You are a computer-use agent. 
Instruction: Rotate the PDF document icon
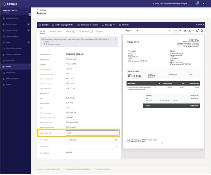[x=202, y=31]
